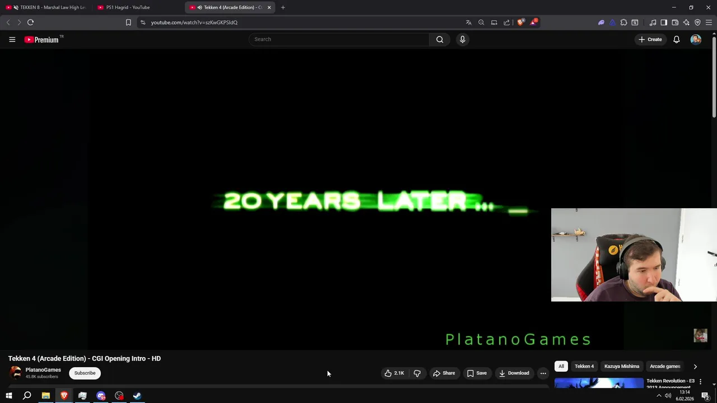This screenshot has height=403, width=717.
Task: Open the page translate icon
Action: (x=468, y=22)
